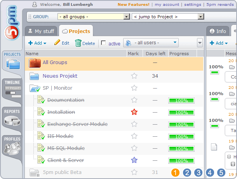237x179 pixels.
Task: Select the All Groups row
Action: pyautogui.click(x=114, y=64)
